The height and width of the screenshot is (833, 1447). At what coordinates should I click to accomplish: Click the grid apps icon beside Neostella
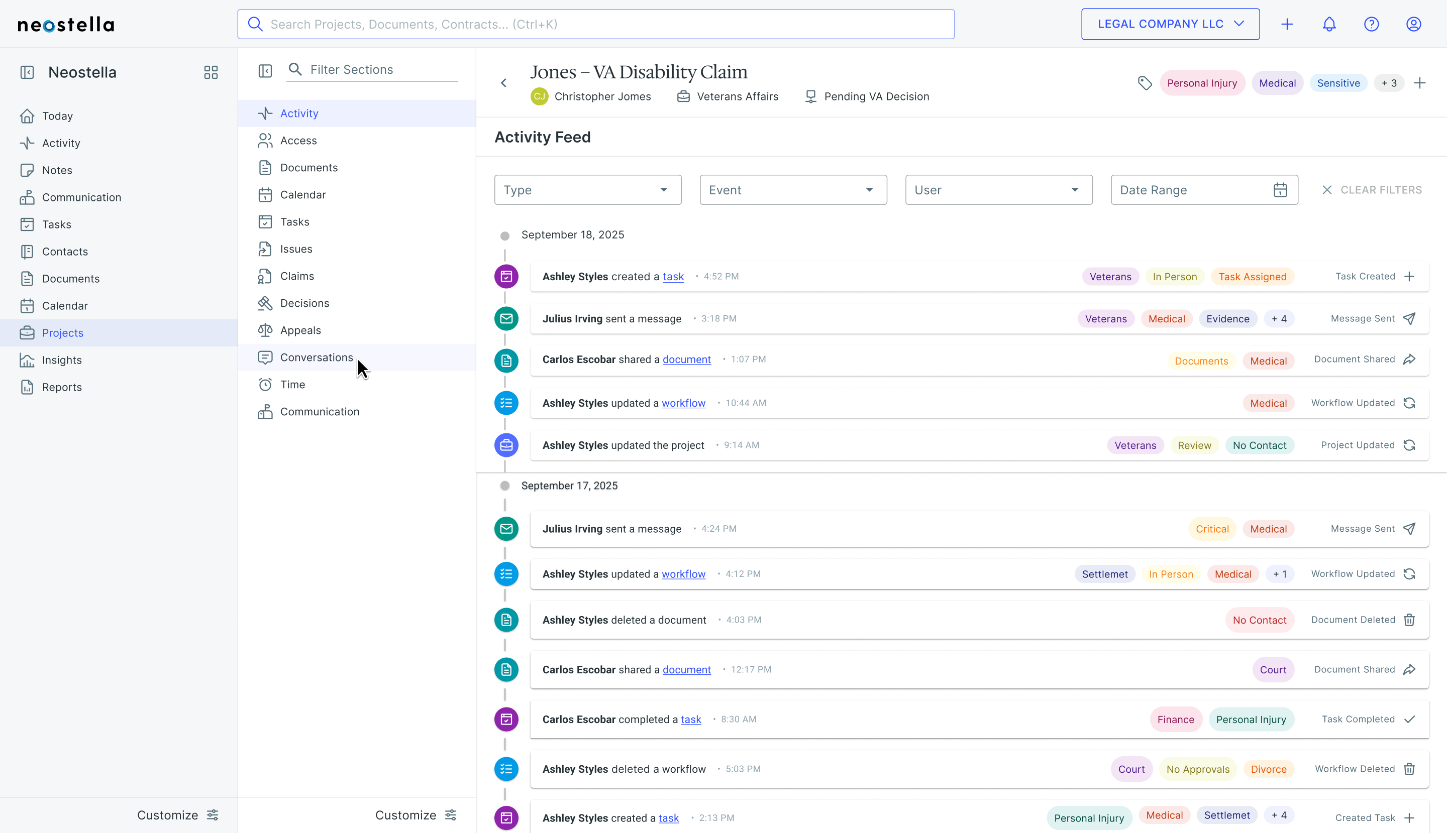pyautogui.click(x=211, y=72)
